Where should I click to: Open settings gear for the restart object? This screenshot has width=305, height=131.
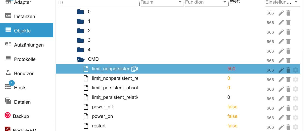[295, 127]
